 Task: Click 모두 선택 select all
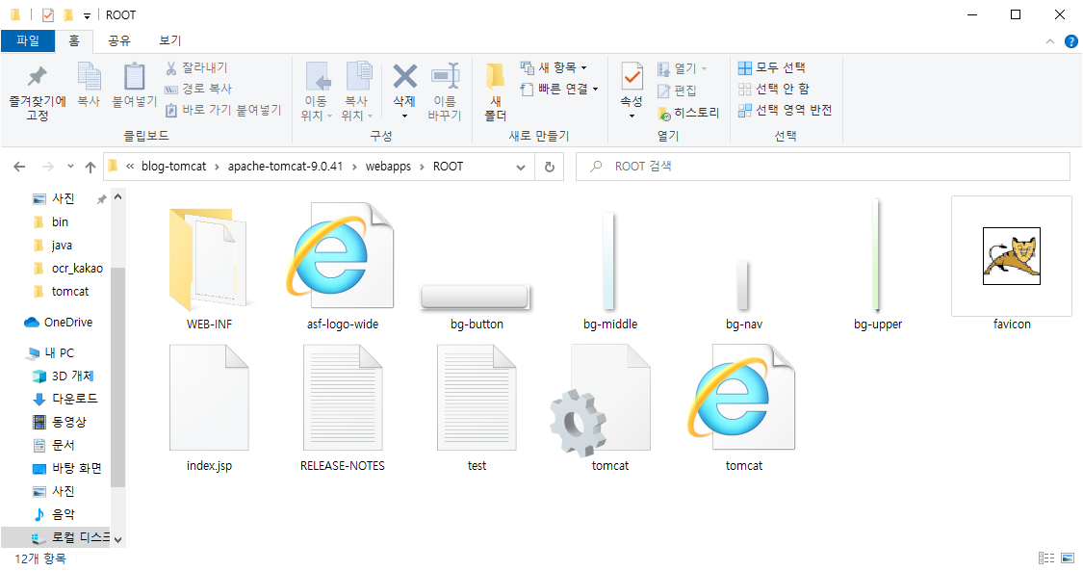point(771,67)
